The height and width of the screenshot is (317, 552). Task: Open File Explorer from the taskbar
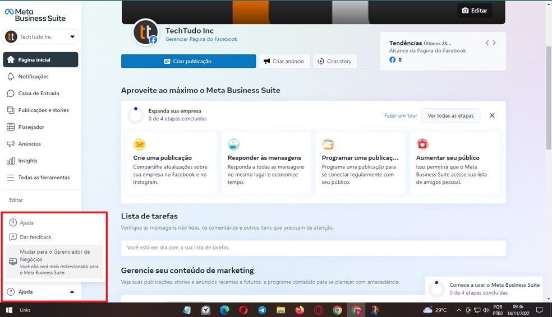(x=280, y=310)
